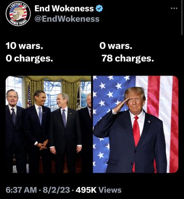This screenshot has height=199, width=184.
Task: Open the @EndWokeness handle link
Action: point(67,19)
